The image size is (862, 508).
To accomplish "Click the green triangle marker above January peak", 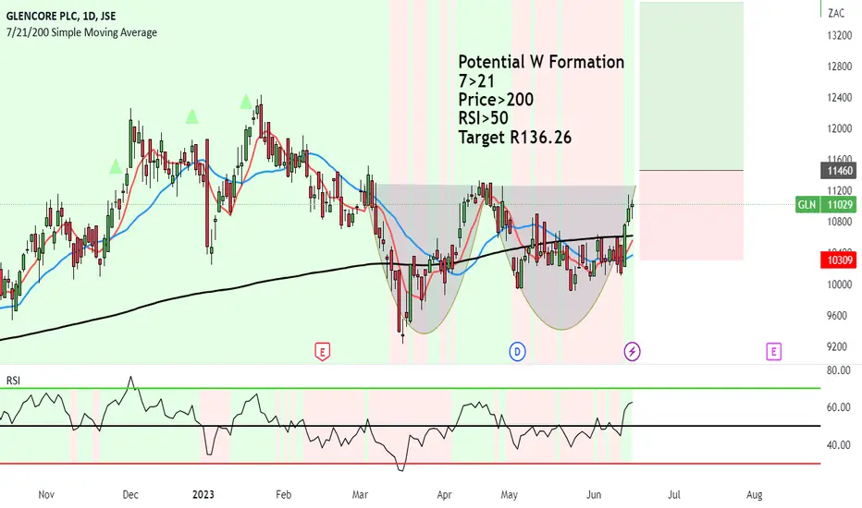I will (246, 103).
